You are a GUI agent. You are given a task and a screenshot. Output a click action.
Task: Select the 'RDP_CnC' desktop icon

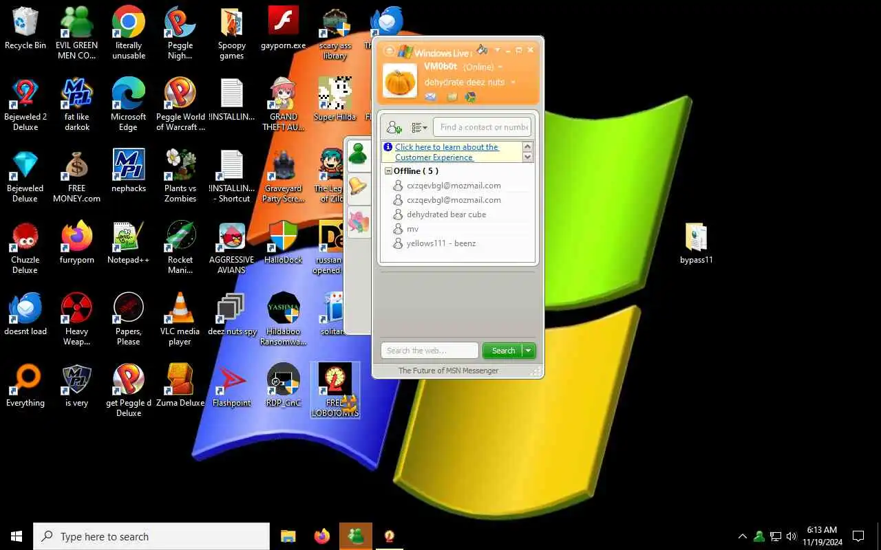(284, 385)
